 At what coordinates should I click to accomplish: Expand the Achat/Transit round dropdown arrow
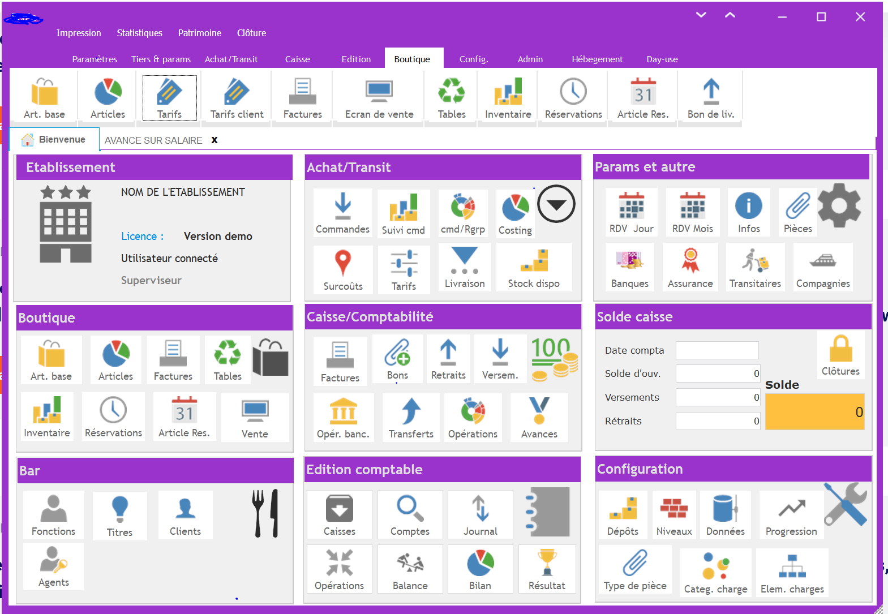pos(556,204)
